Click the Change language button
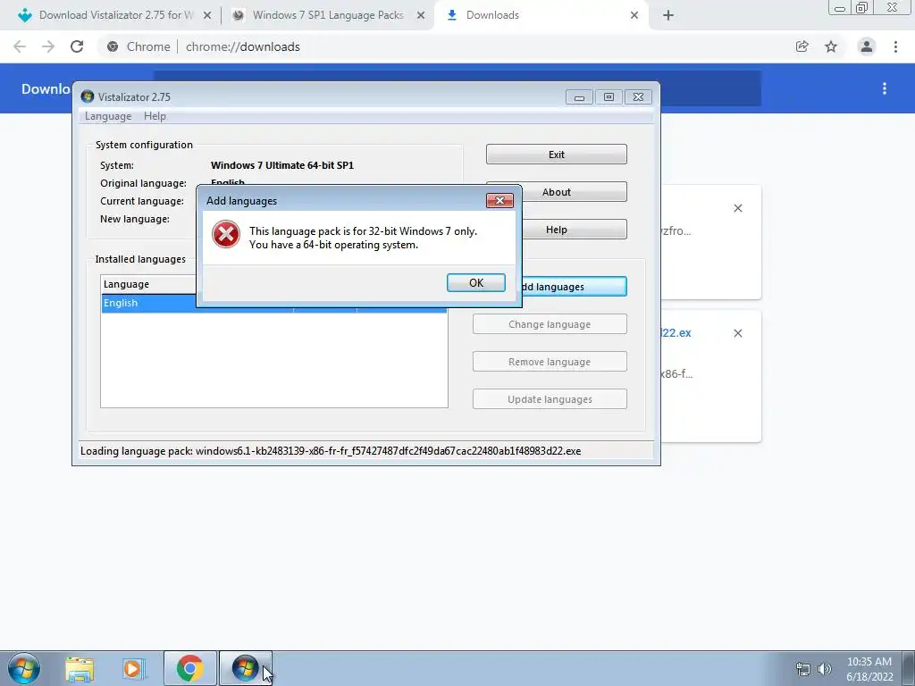This screenshot has height=686, width=915. click(x=550, y=324)
